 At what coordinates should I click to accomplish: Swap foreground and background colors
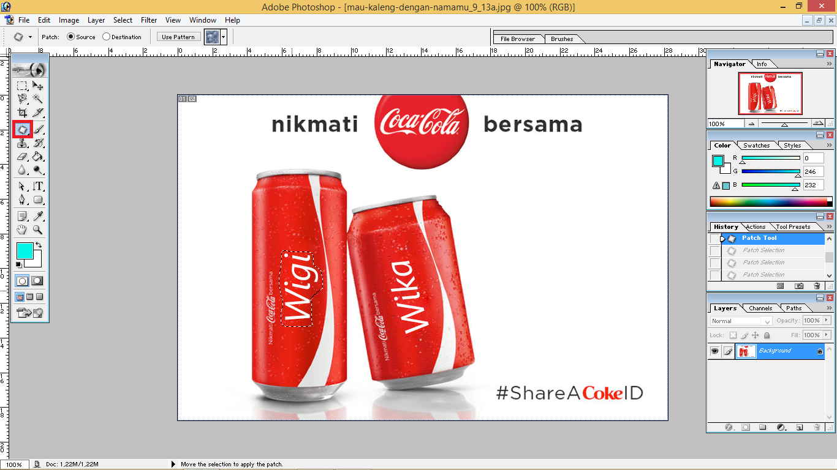[39, 245]
